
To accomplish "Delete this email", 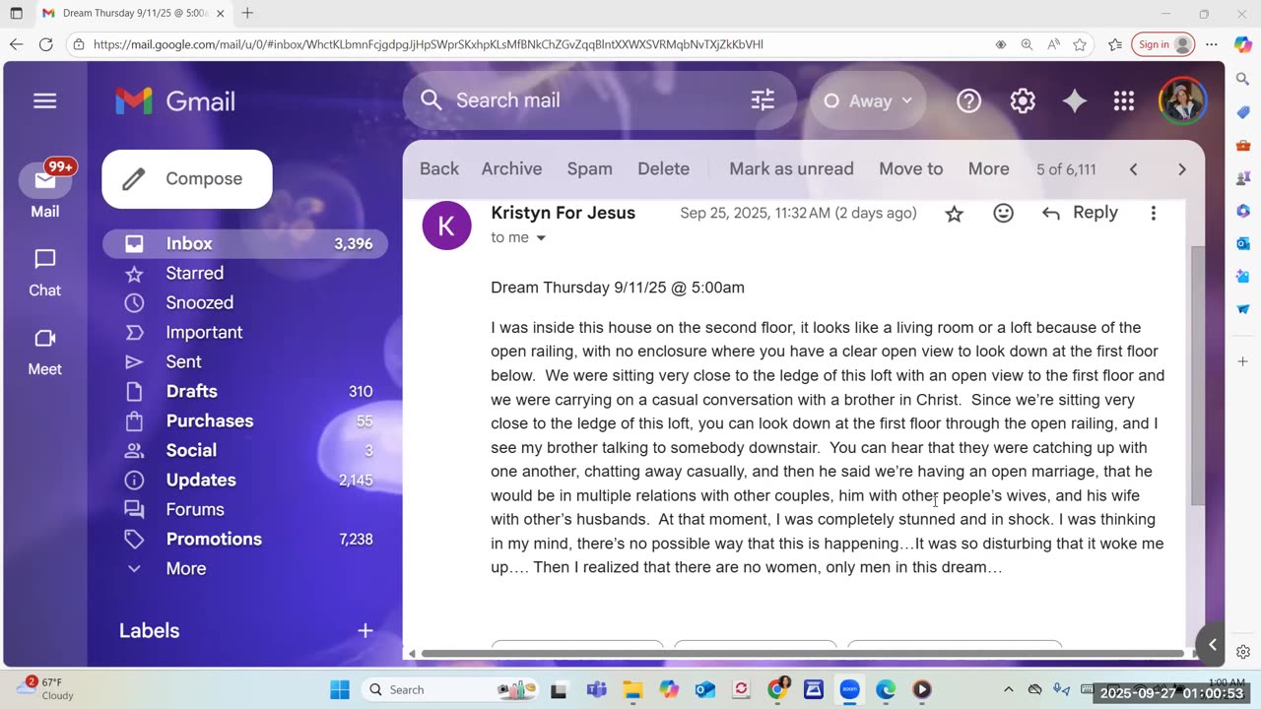I will click(x=663, y=168).
